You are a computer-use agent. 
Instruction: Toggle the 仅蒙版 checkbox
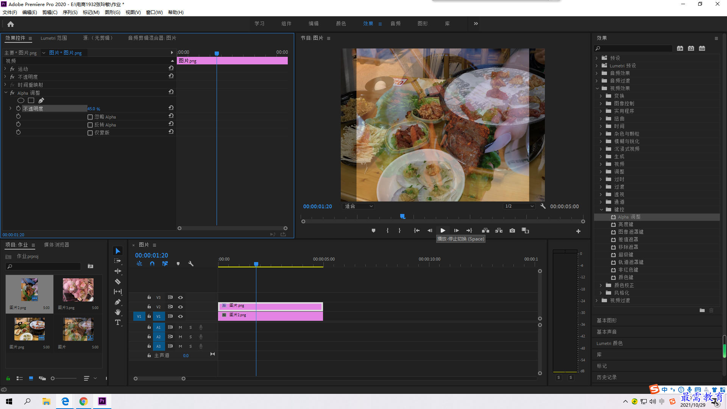tap(90, 133)
